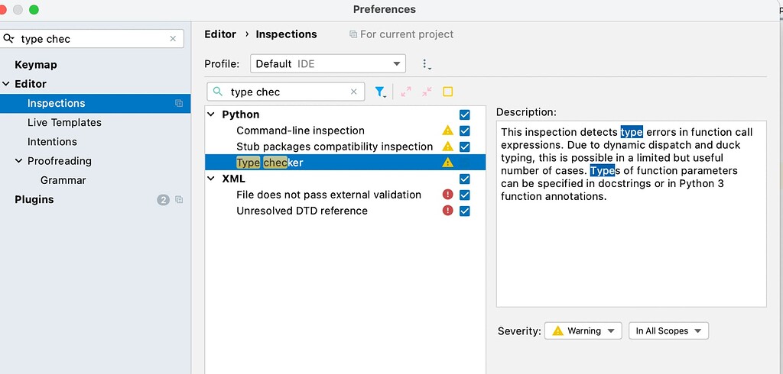The image size is (783, 374).
Task: Select File does not pass external validation row
Action: pyautogui.click(x=345, y=195)
